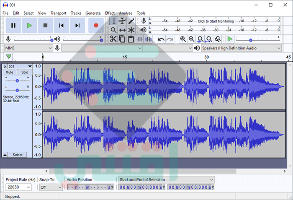Select the Multi-Tool asterisk

click(131, 30)
